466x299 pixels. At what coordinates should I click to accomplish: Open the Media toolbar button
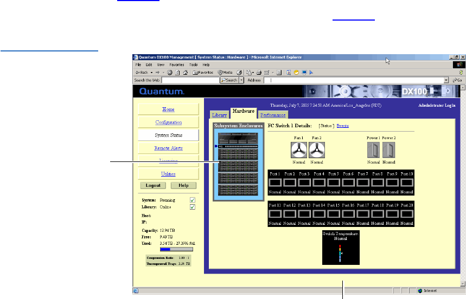pyautogui.click(x=225, y=73)
